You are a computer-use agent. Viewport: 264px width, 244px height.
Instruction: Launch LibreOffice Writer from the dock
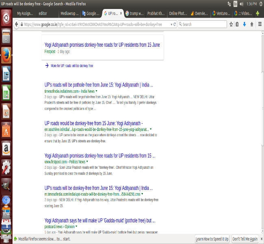[6, 75]
